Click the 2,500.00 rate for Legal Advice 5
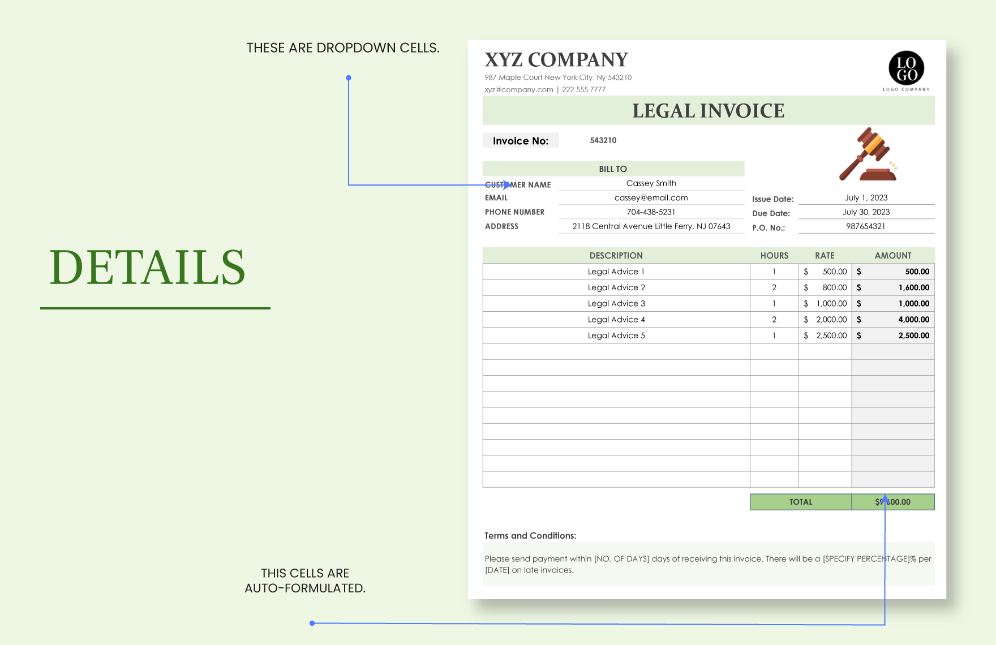The height and width of the screenshot is (645, 996). click(825, 335)
